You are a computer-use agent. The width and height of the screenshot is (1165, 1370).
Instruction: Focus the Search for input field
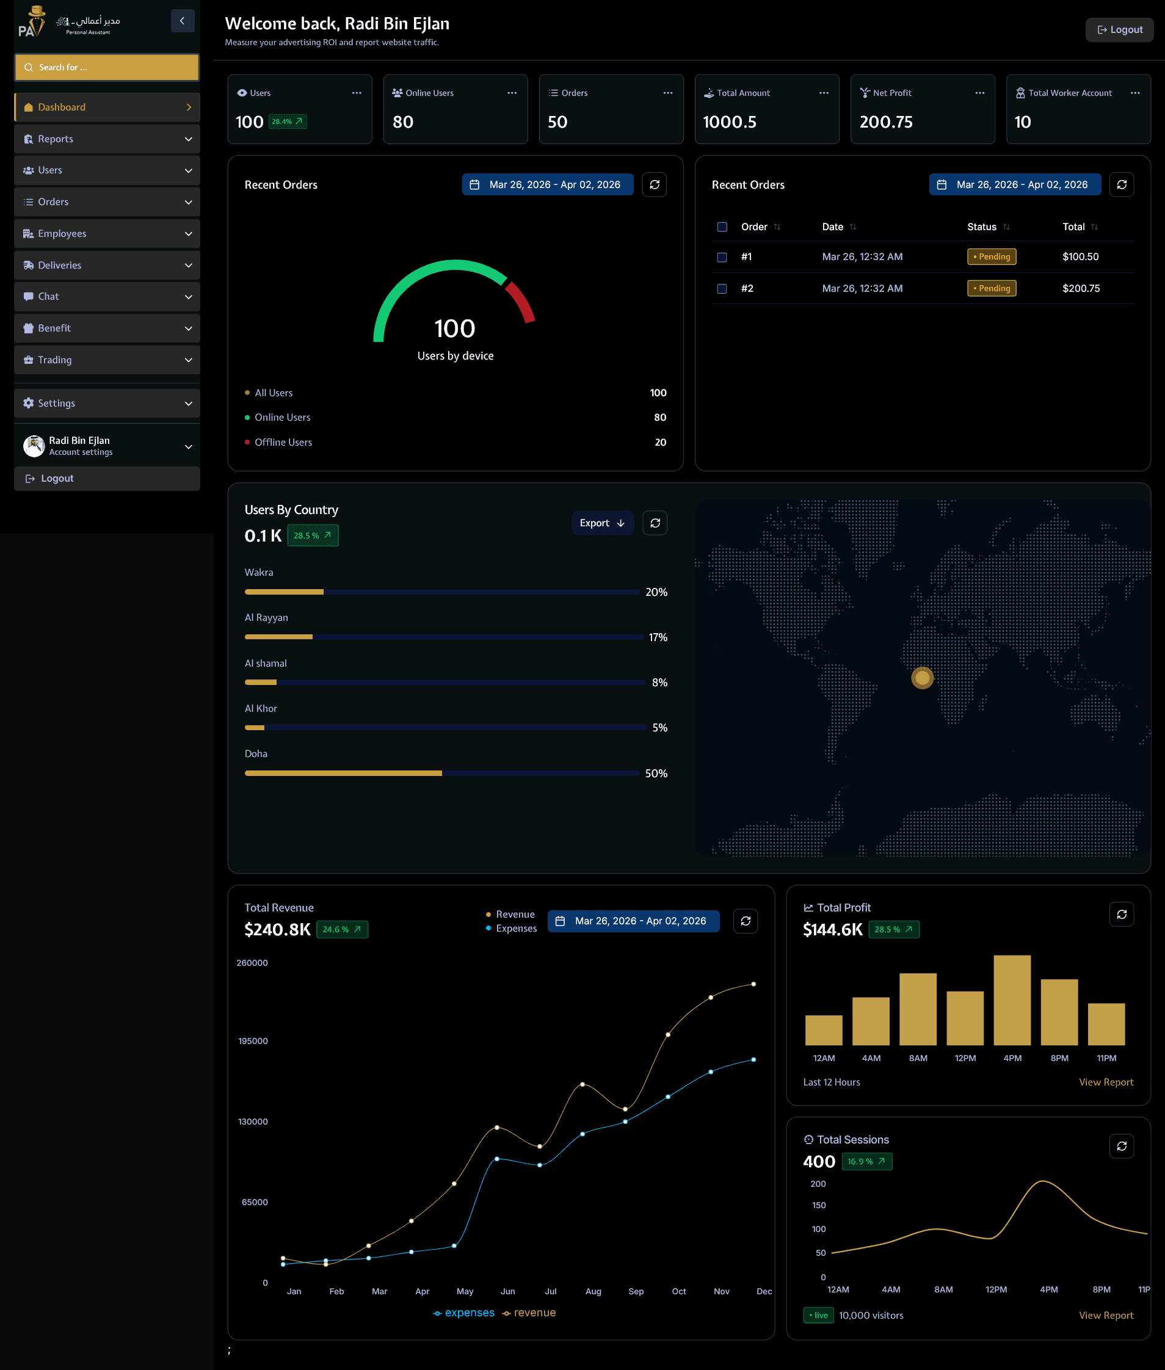(x=107, y=67)
